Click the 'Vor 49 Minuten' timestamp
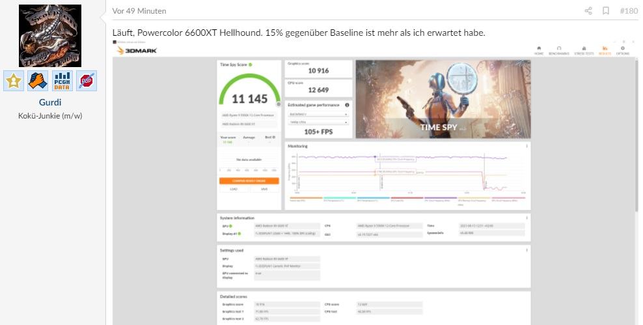This screenshot has width=643, height=325. pos(139,11)
